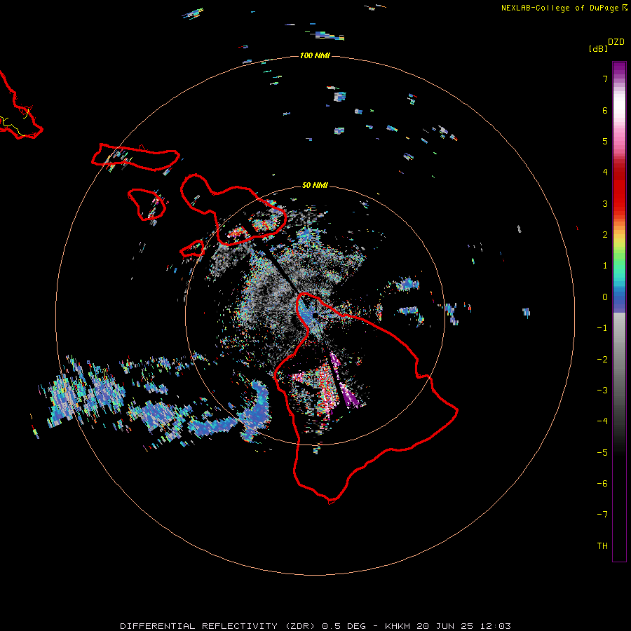Viewport: 631px width, 631px height.
Task: Select the -2 value on the color scale
Action: pos(602,360)
